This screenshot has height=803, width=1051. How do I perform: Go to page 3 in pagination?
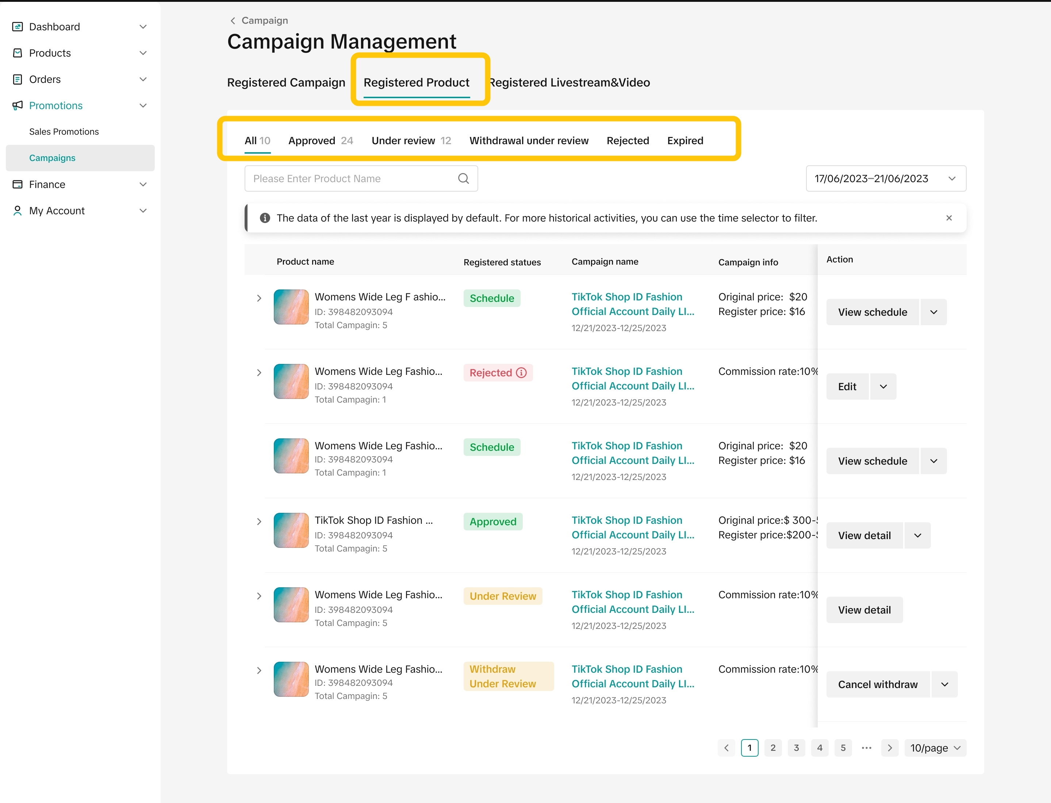point(796,748)
